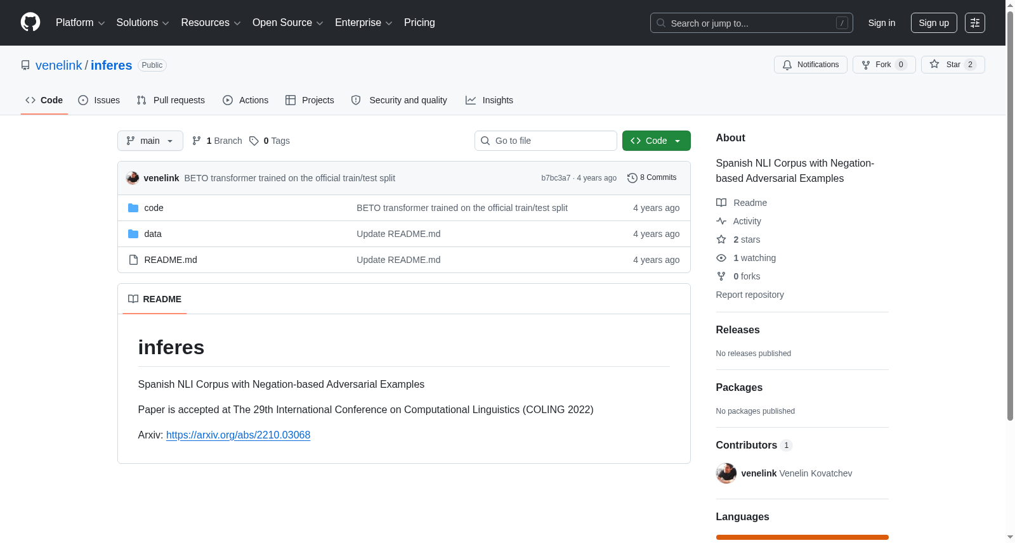The image size is (1015, 543).
Task: Expand the Solutions menu
Action: pos(143,23)
